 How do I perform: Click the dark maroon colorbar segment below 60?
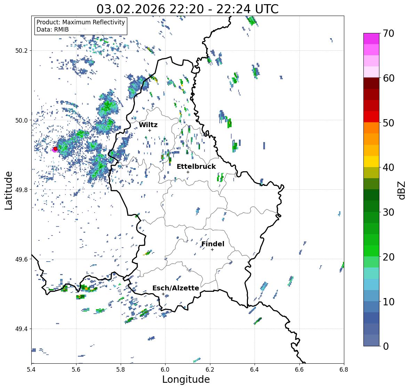pos(371,83)
